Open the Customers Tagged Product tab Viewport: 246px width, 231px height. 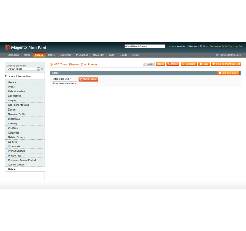[x=25, y=160]
